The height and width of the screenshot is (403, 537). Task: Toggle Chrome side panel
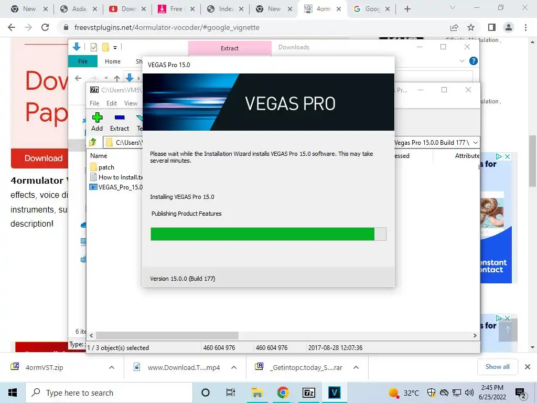coord(492,27)
